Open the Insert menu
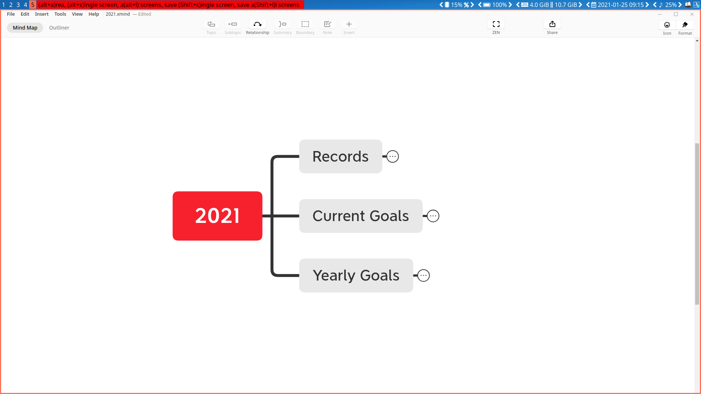This screenshot has width=701, height=394. 42,14
